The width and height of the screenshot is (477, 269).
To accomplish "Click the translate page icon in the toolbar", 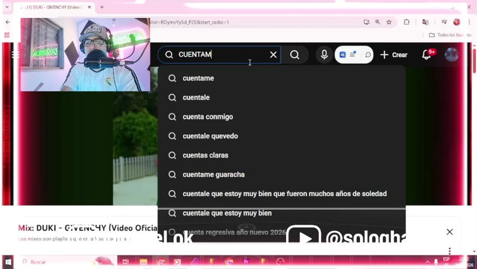I will coord(425,22).
